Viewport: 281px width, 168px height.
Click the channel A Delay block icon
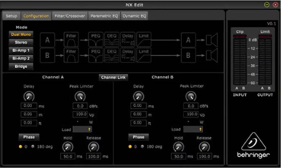(127, 40)
